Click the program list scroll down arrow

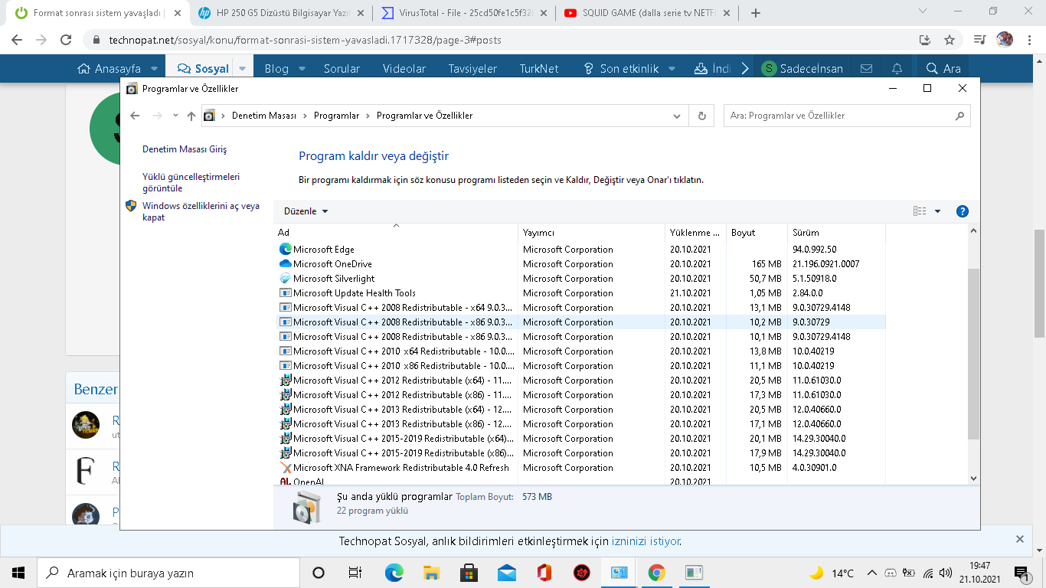pos(973,479)
